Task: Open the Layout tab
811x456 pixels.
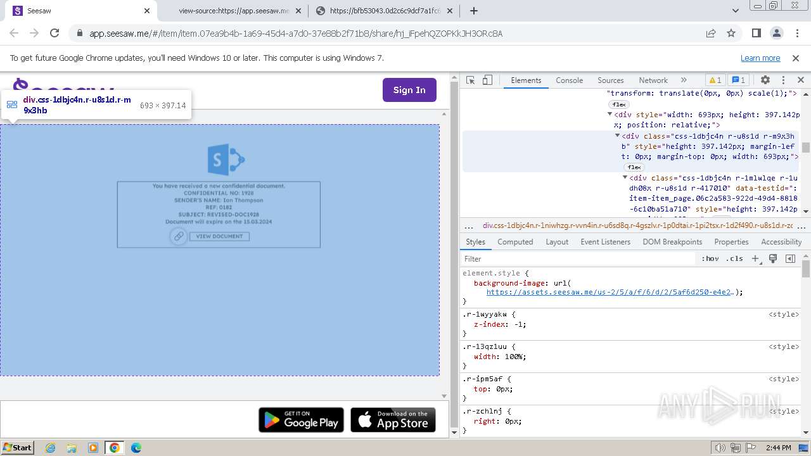Action: (x=557, y=242)
